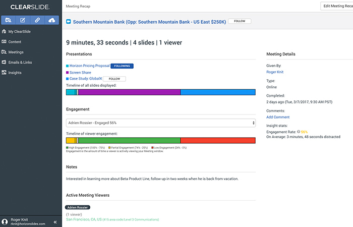Click the Roger Knit account name at bottom
The height and width of the screenshot is (227, 353).
19,219
